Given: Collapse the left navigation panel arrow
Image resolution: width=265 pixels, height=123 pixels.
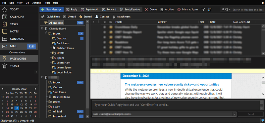Looking at the screenshot, I should click(x=36, y=72).
